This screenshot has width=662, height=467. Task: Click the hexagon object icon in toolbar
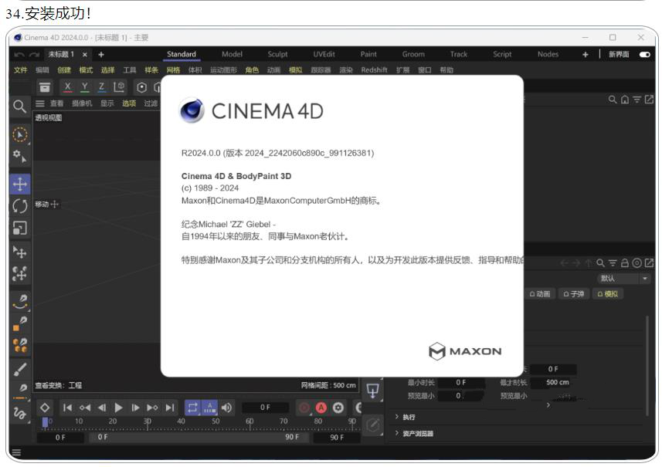(x=142, y=87)
